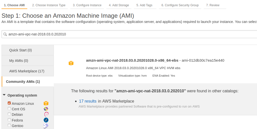The image size is (257, 129).
Task: Go to step 2 Choose Instance Type
Action: point(49,5)
